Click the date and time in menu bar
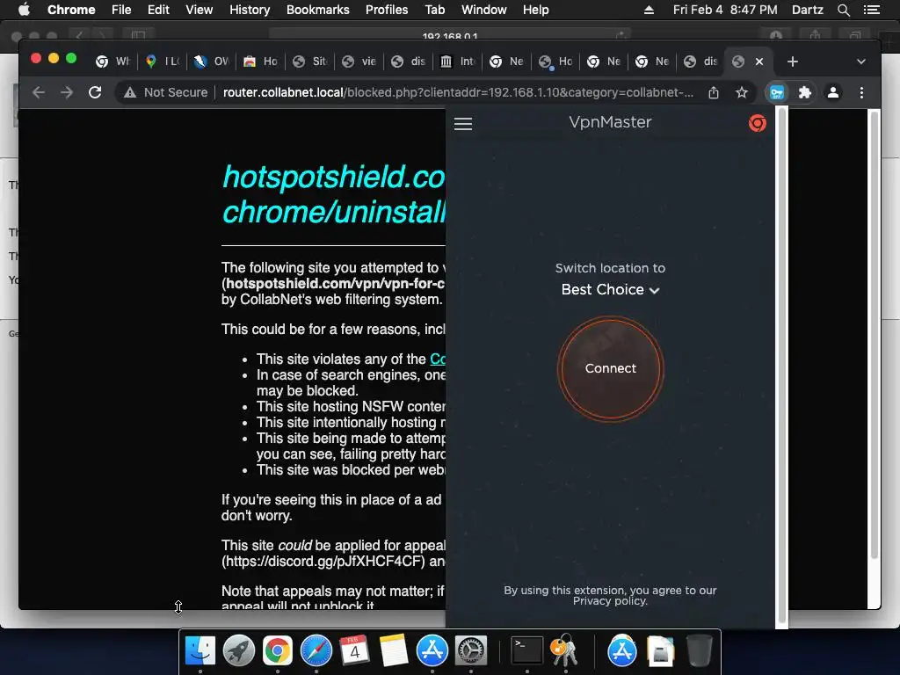Viewport: 900px width, 675px height. [725, 10]
